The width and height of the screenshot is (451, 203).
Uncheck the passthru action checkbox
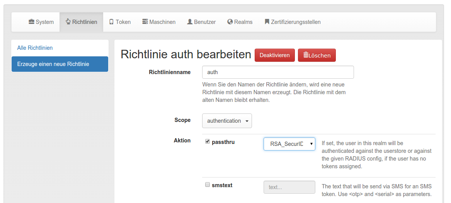click(x=208, y=142)
